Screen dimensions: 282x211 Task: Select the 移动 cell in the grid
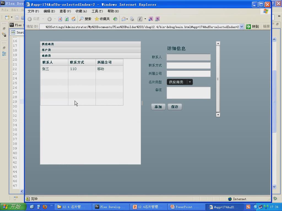(109, 69)
